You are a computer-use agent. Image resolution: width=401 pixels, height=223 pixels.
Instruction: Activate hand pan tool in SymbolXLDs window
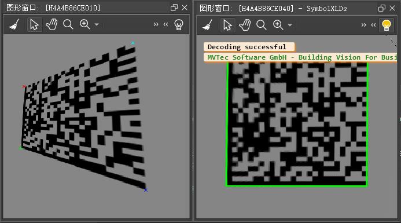click(245, 25)
